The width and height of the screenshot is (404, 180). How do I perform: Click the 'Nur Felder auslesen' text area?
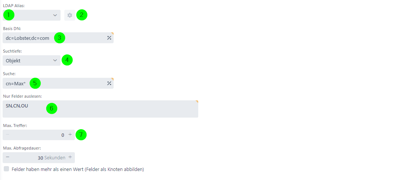pyautogui.click(x=100, y=109)
